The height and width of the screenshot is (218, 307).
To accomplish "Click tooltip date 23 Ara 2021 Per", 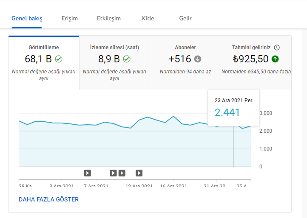I will 233,101.
